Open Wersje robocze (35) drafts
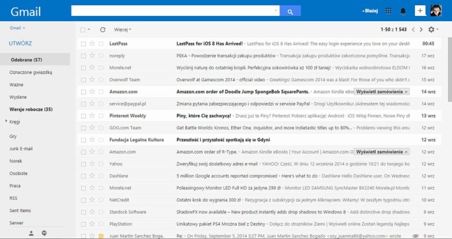452x239 pixels. (x=31, y=109)
